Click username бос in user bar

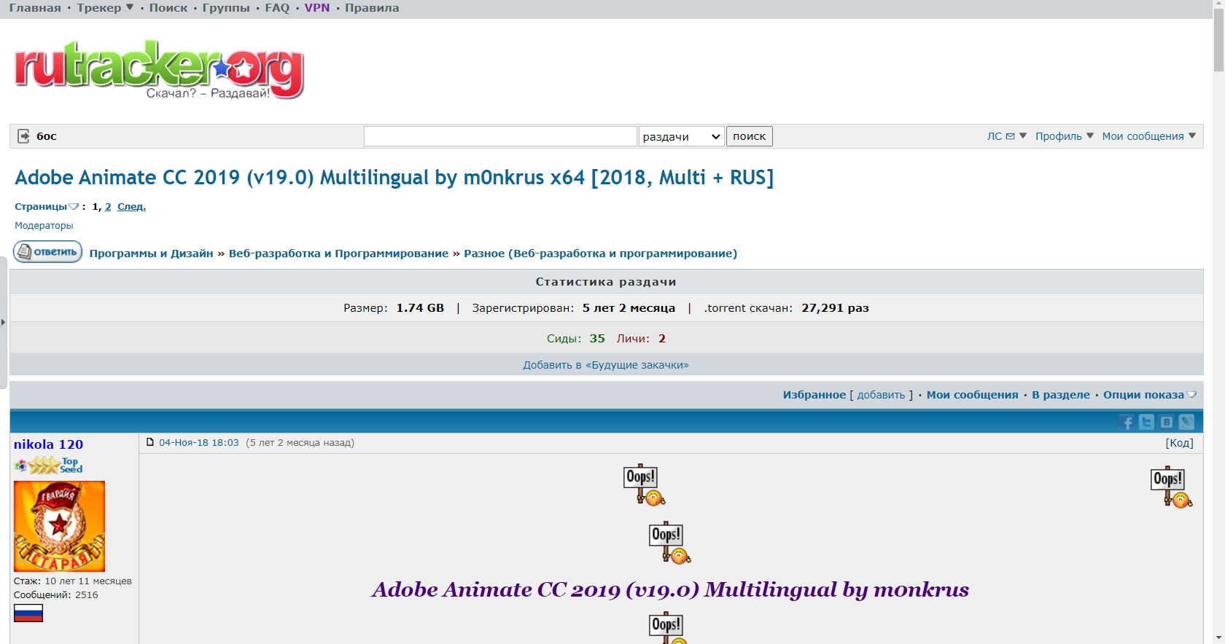(x=47, y=136)
